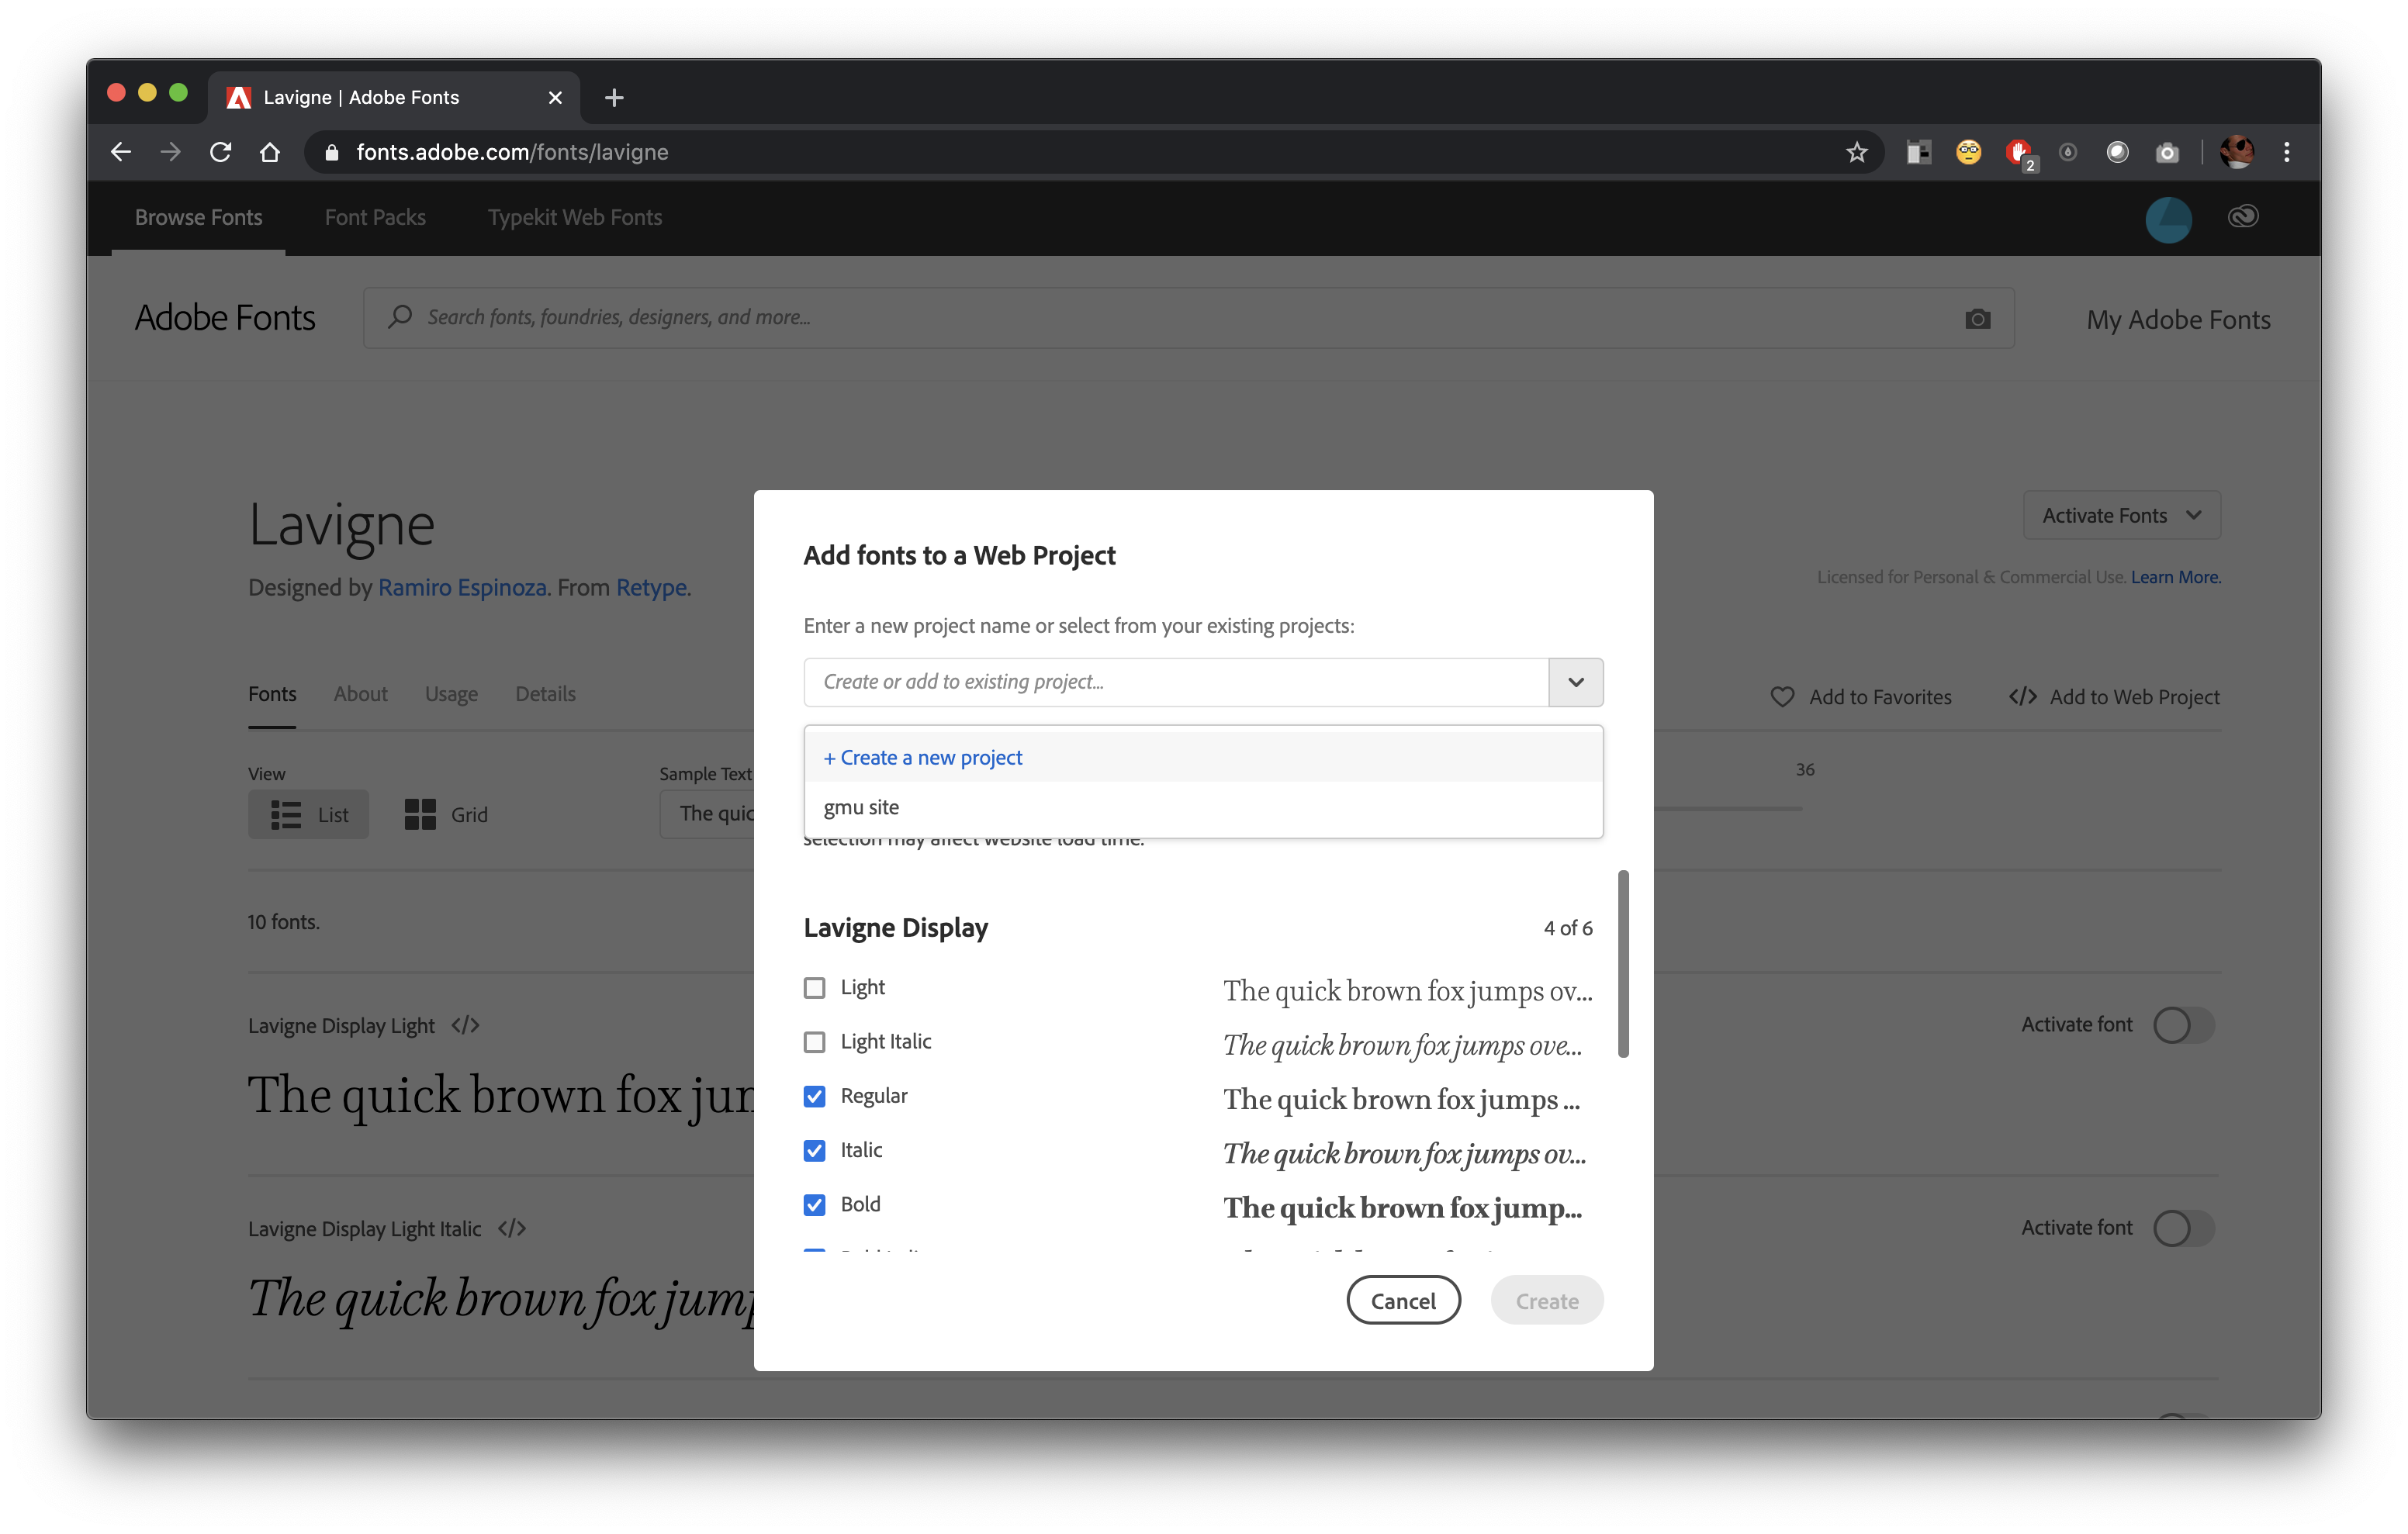
Task: Expand the project name dropdown arrow
Action: tap(1576, 682)
